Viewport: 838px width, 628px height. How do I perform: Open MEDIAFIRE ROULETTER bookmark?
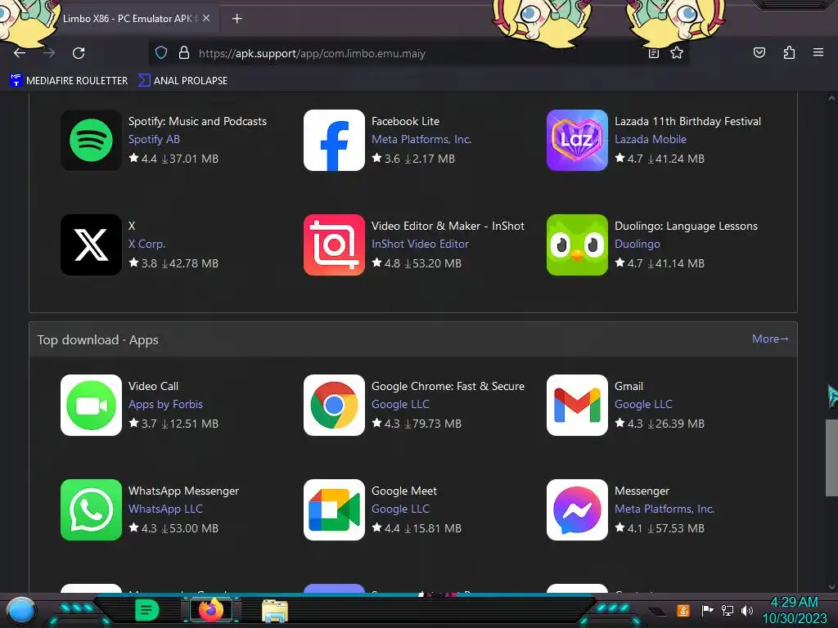pyautogui.click(x=69, y=81)
